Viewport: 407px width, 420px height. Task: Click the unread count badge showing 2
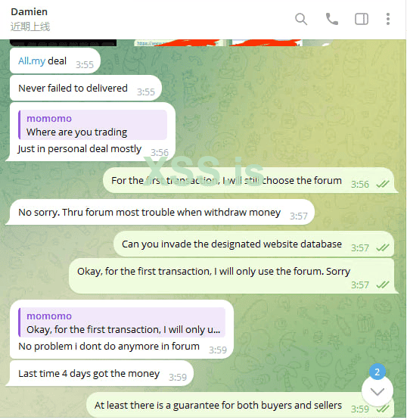pyautogui.click(x=377, y=372)
